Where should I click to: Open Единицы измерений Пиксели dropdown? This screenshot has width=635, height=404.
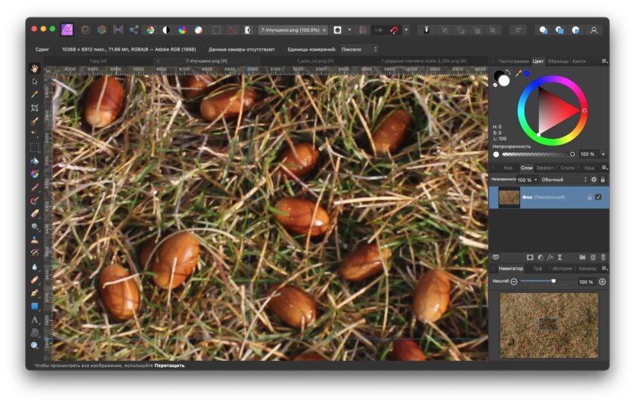(x=359, y=49)
